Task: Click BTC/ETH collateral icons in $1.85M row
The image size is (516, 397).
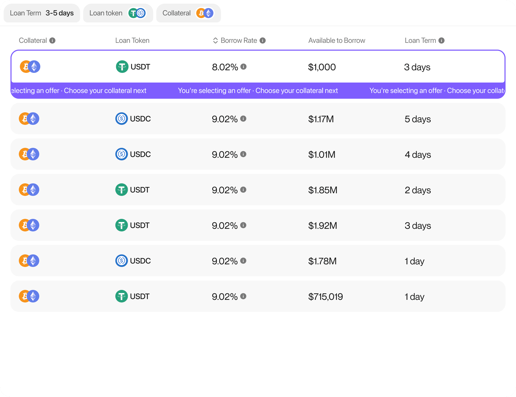Action: point(29,190)
